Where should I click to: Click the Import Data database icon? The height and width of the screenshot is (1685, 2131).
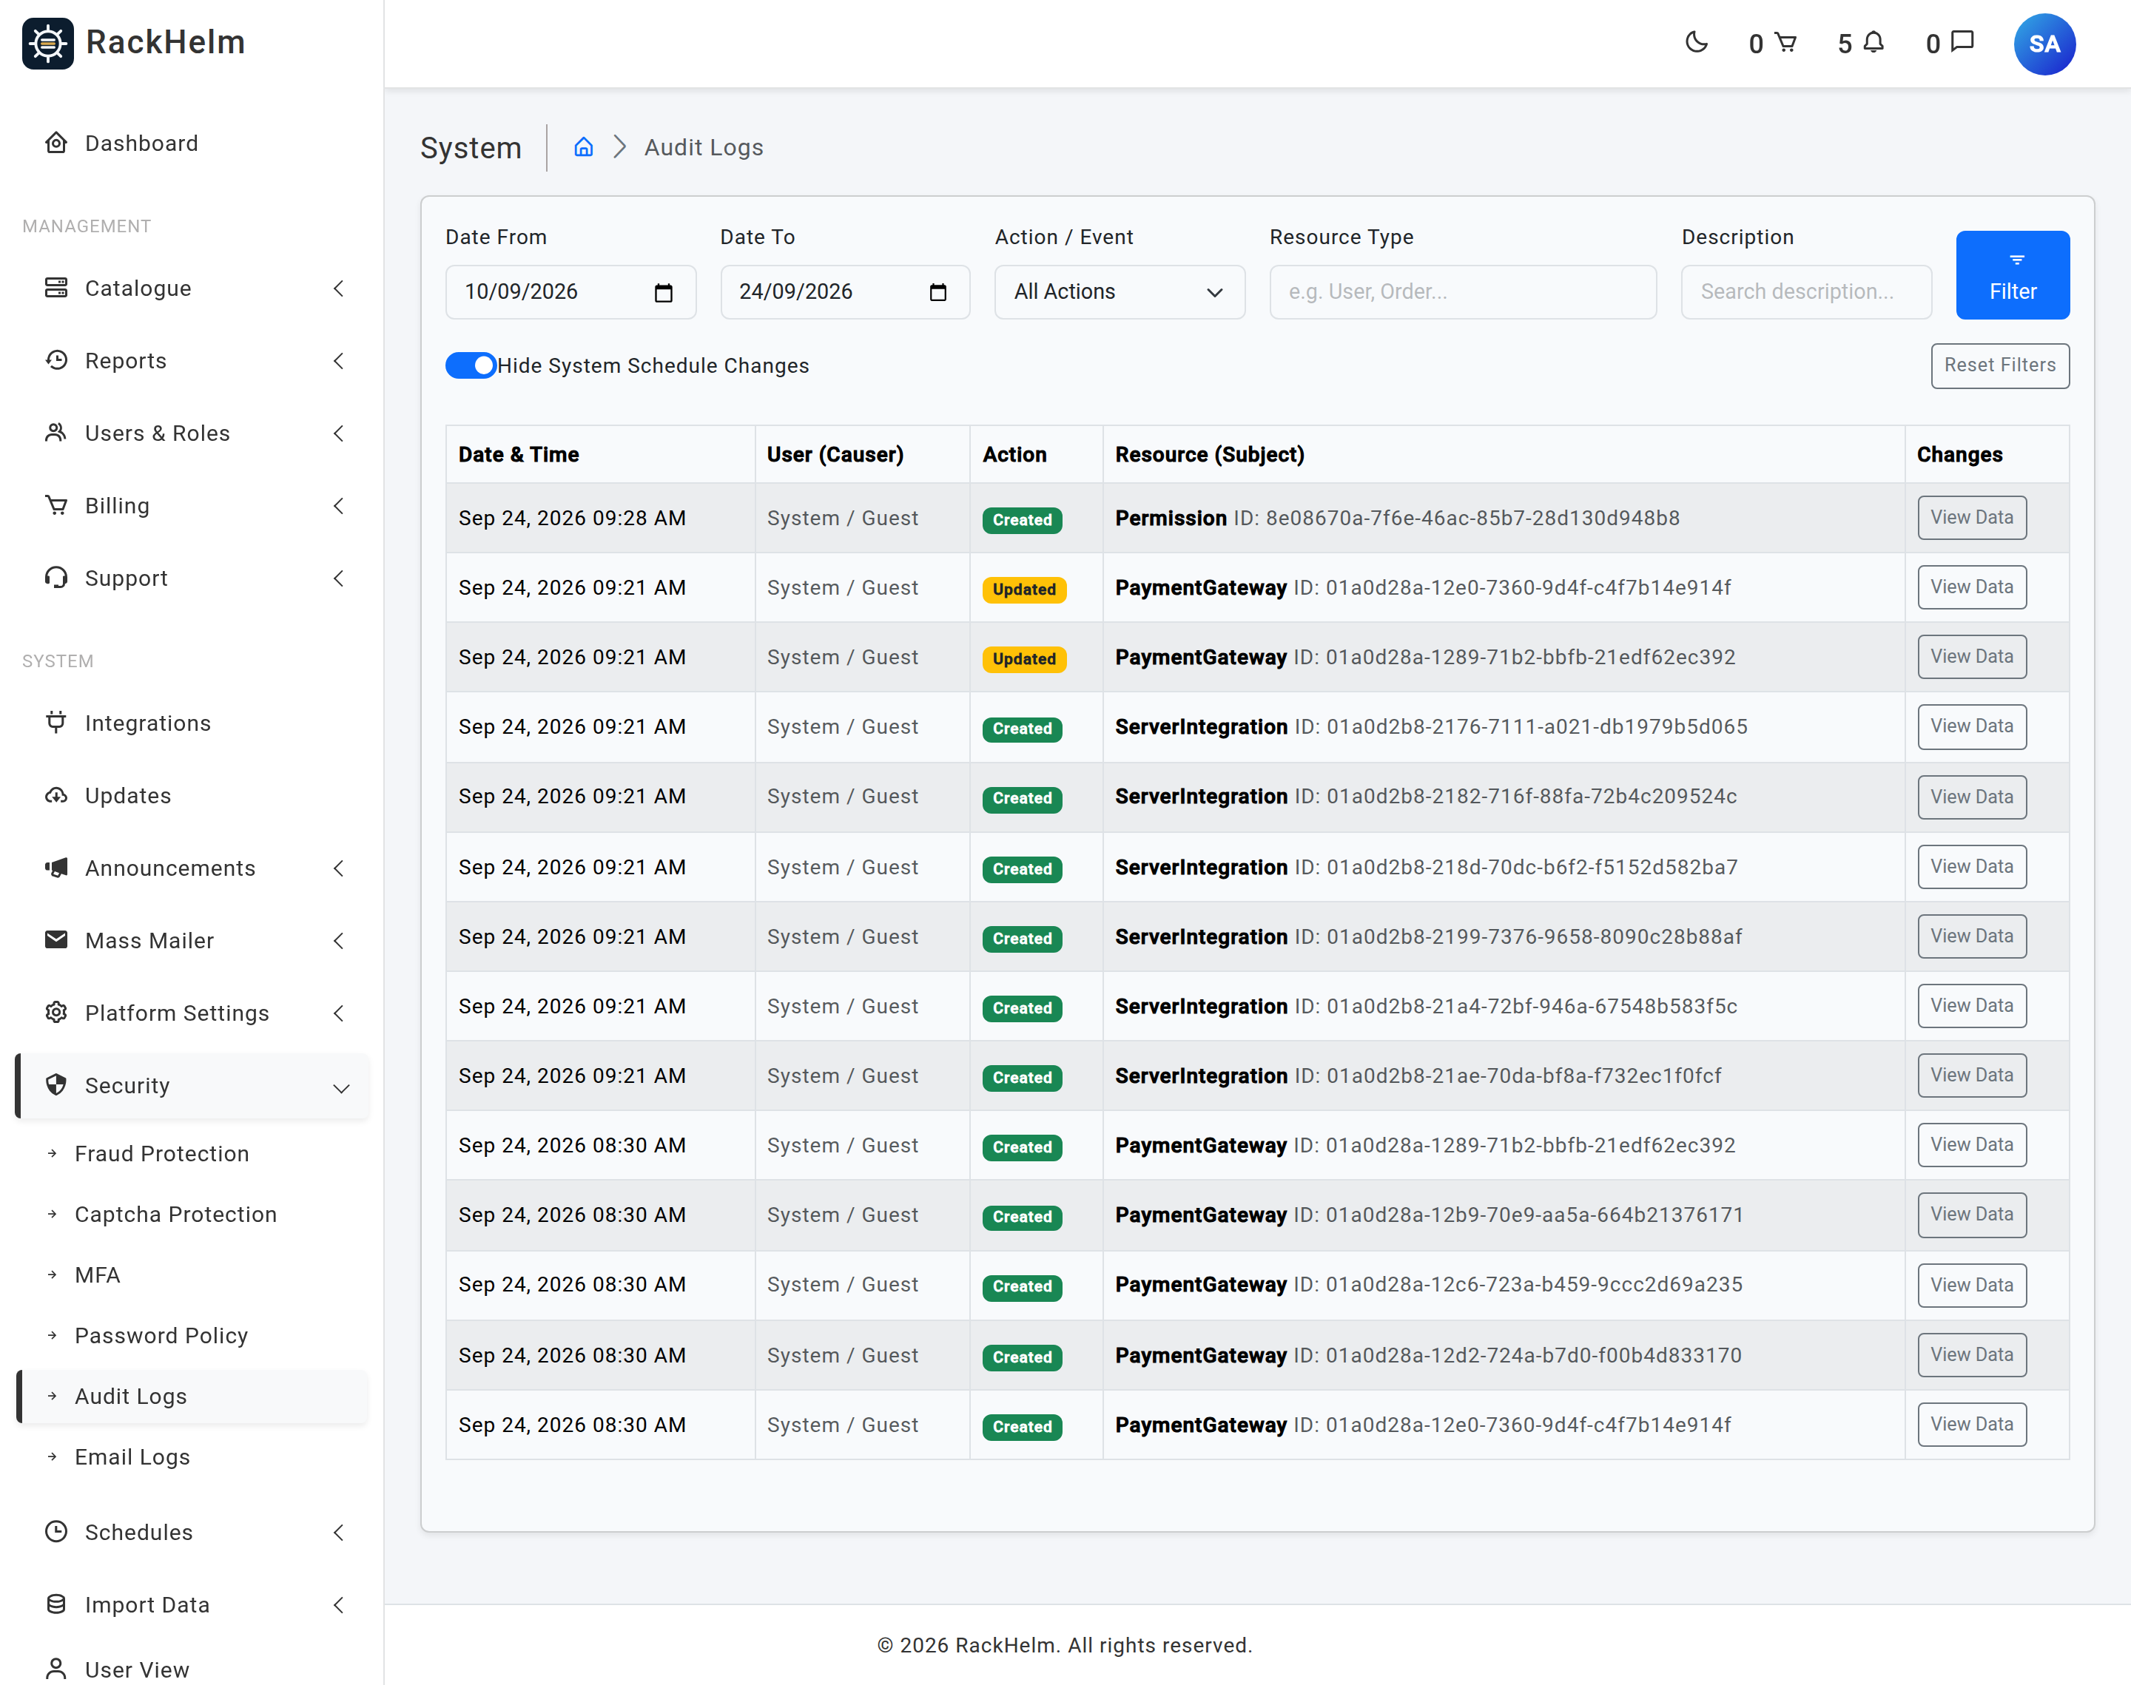coord(56,1604)
